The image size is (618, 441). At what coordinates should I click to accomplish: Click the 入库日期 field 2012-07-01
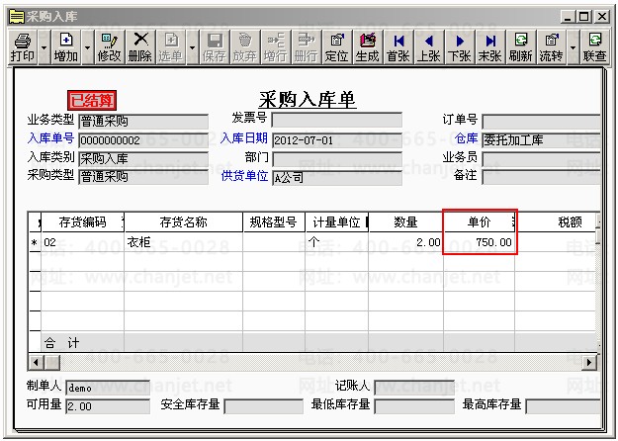pyautogui.click(x=337, y=140)
